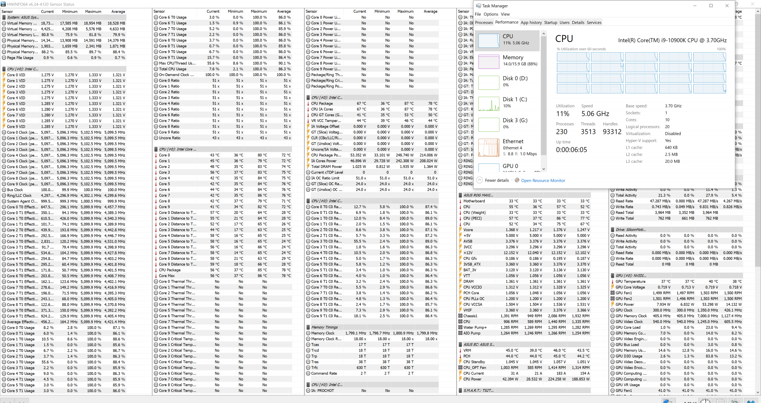Collapse Task Manager with Fewer details
This screenshot has height=403, width=761.
493,180
